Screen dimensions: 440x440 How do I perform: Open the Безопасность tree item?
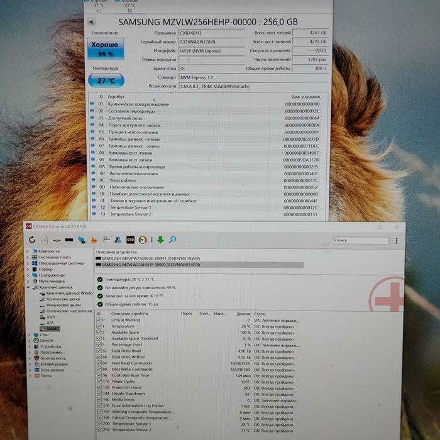click(x=53, y=358)
